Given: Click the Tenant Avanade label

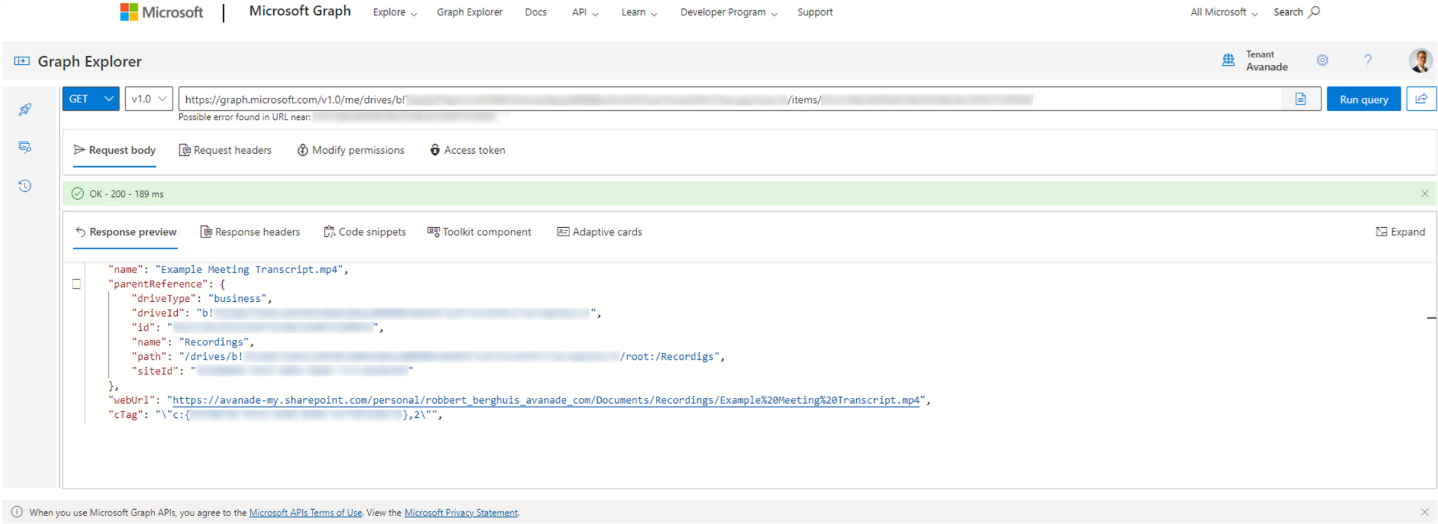Looking at the screenshot, I should (1267, 61).
